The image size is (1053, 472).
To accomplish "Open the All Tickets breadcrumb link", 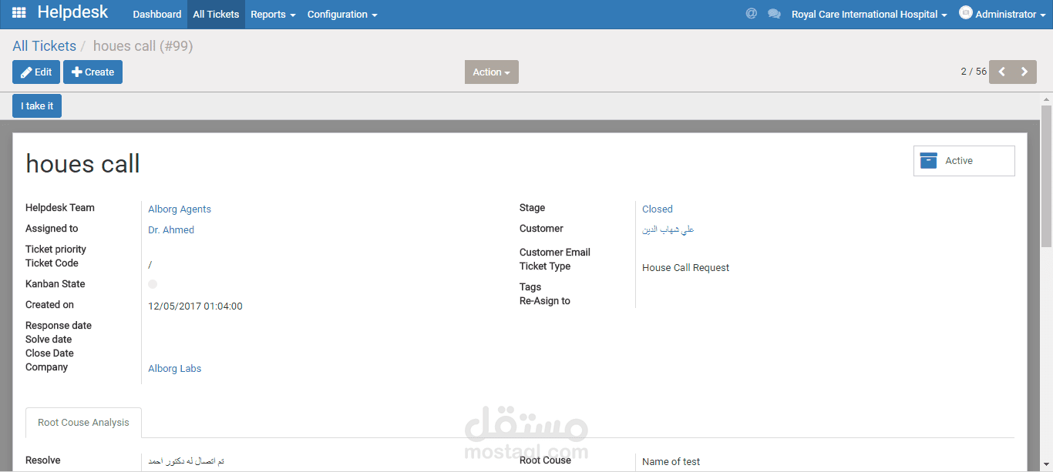I will coord(44,46).
